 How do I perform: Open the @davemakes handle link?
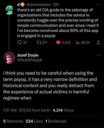pyautogui.click(x=38, y=5)
